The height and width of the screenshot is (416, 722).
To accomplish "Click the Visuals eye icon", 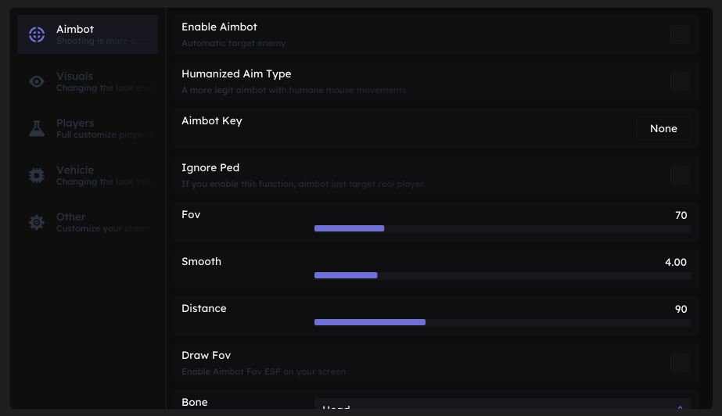I will (37, 81).
